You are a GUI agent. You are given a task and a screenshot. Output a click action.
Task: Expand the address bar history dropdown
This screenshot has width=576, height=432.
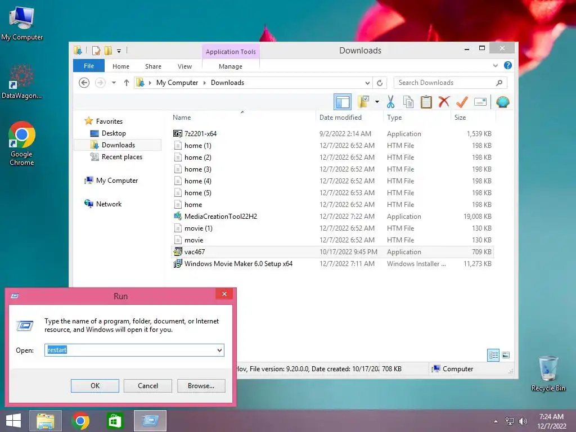point(367,83)
